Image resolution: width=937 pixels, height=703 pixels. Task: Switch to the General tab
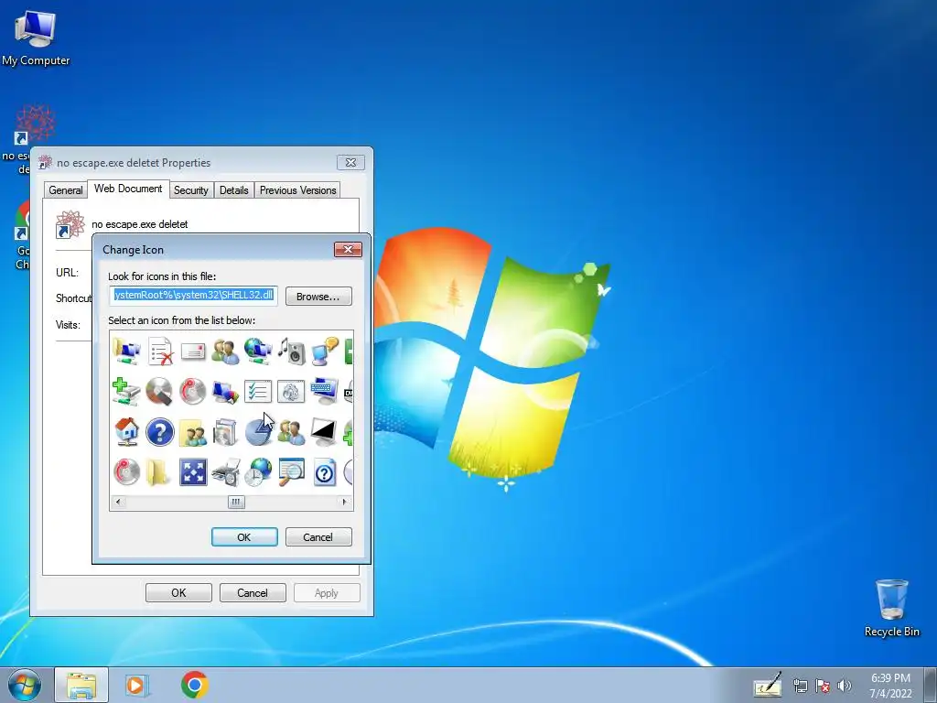pos(66,190)
